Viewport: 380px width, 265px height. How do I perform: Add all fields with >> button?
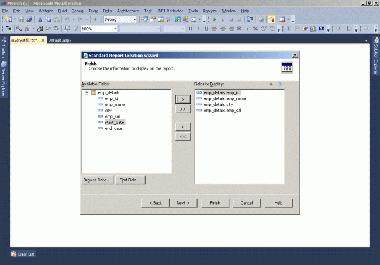point(183,109)
